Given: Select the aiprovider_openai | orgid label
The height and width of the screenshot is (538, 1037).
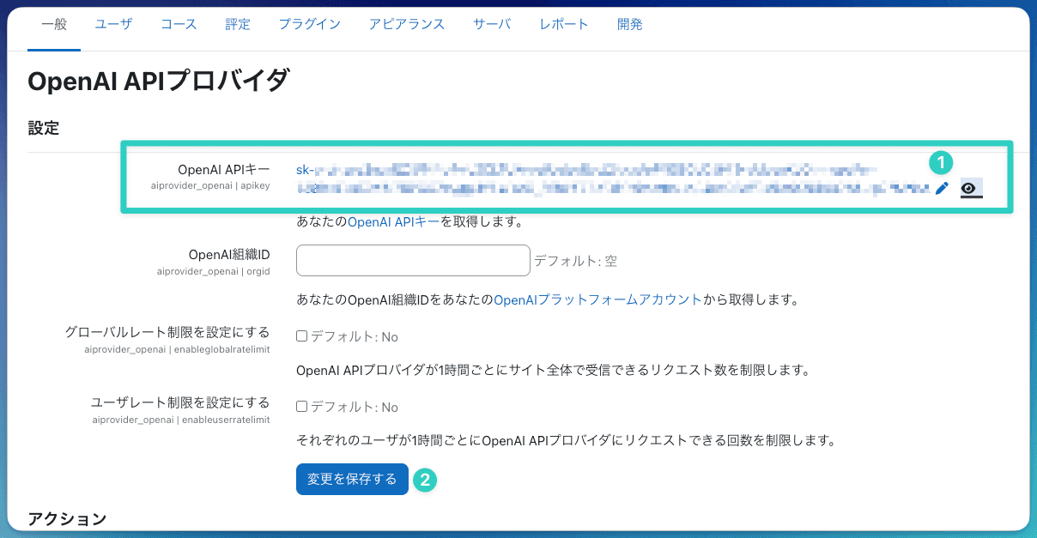Looking at the screenshot, I should click(214, 271).
